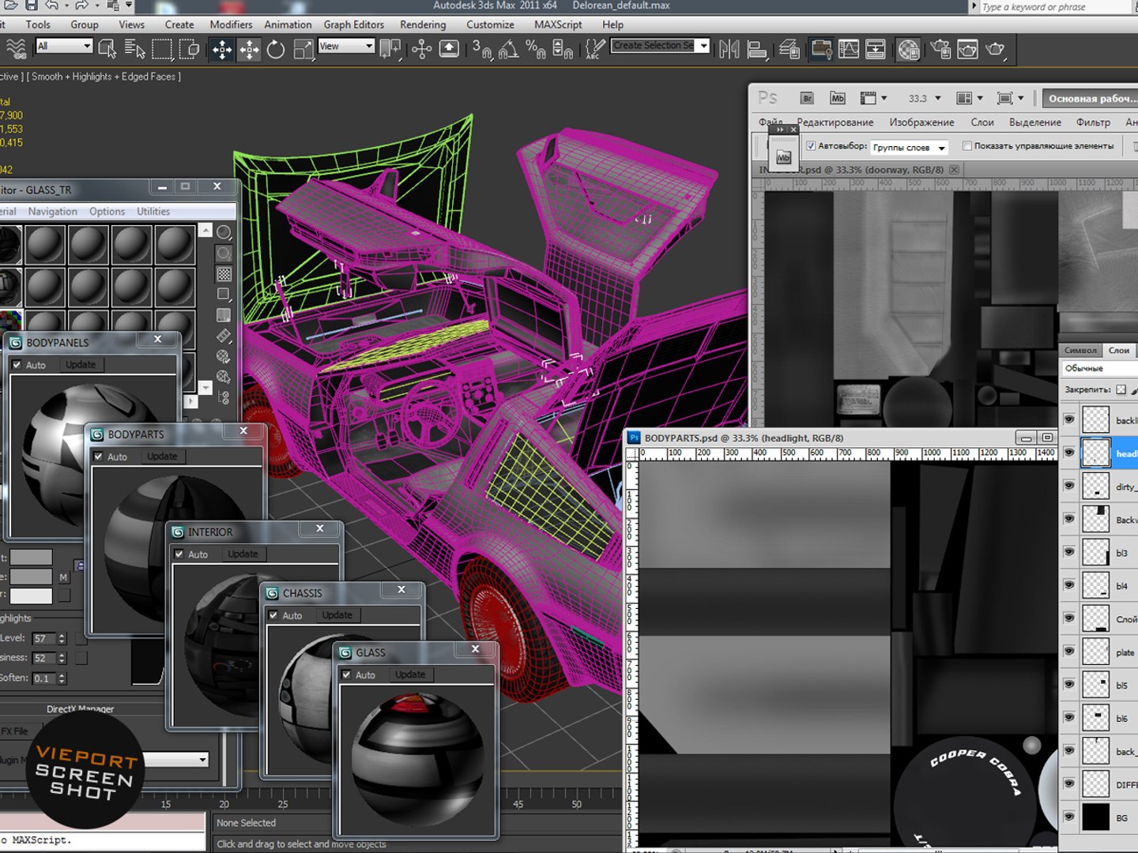Click the color swatch beside the M button
This screenshot has width=1138, height=853.
click(x=31, y=577)
